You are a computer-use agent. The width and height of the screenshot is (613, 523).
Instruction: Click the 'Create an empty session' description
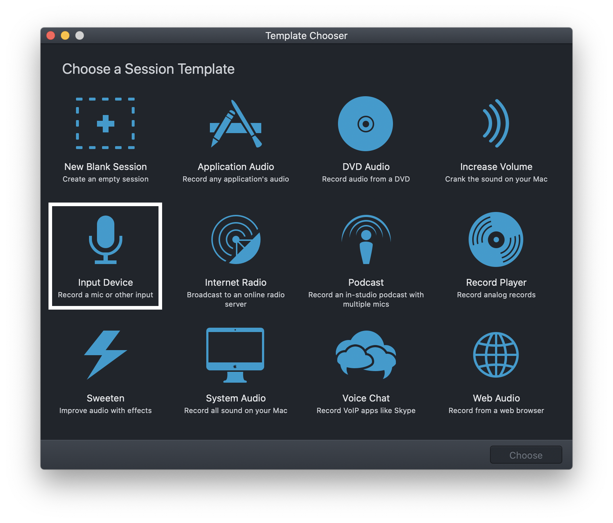106,179
